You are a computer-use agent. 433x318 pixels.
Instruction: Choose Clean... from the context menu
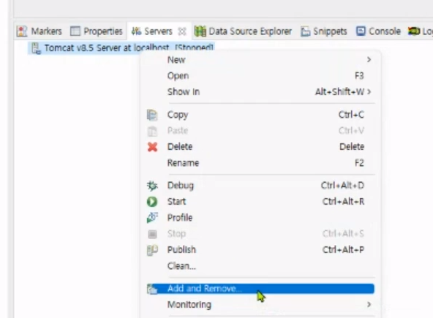tap(260, 266)
